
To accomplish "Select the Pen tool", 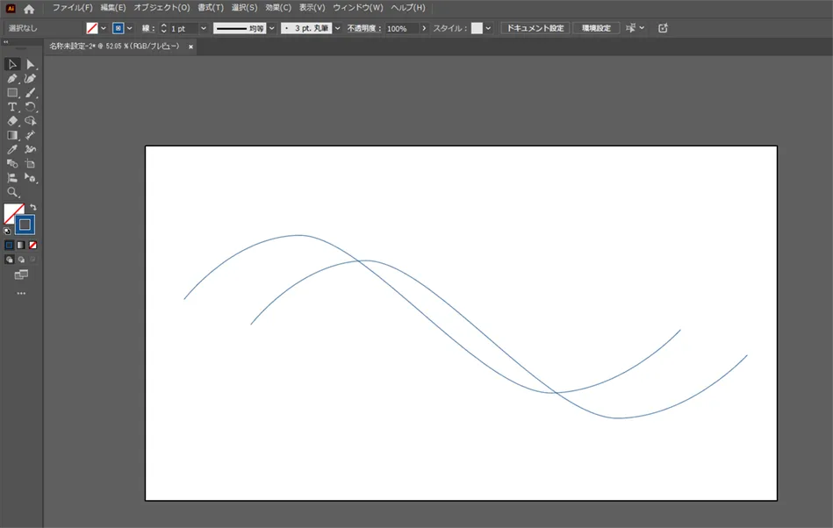I will coord(12,78).
